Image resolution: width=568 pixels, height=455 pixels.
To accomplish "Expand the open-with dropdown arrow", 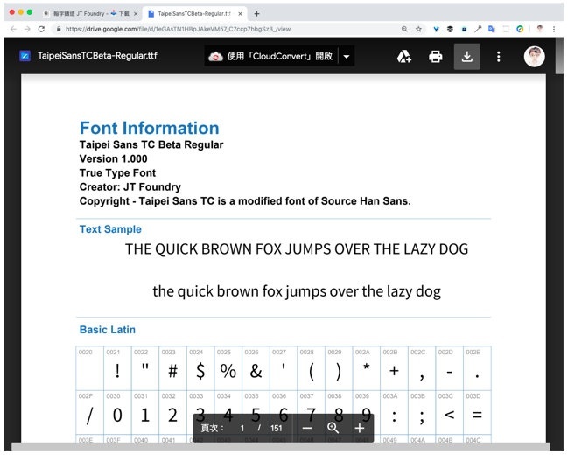I will (x=347, y=57).
